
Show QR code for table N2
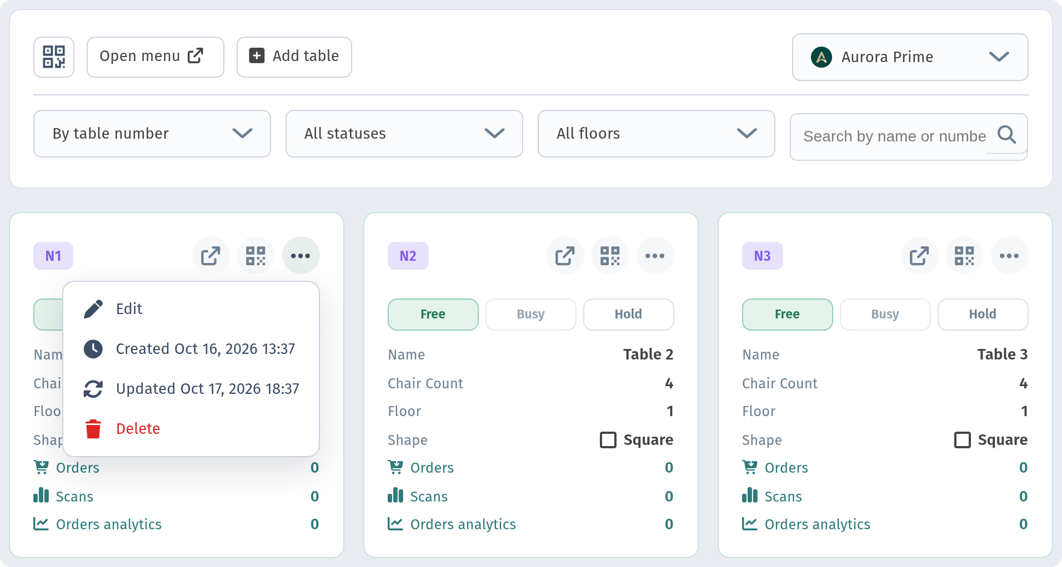610,256
